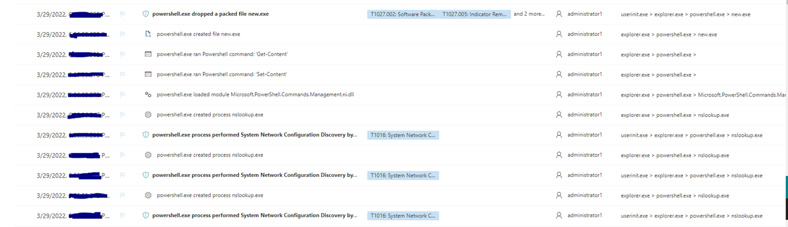
Task: Click 'administrator1' in the 'loaded module' row
Action: [584, 94]
